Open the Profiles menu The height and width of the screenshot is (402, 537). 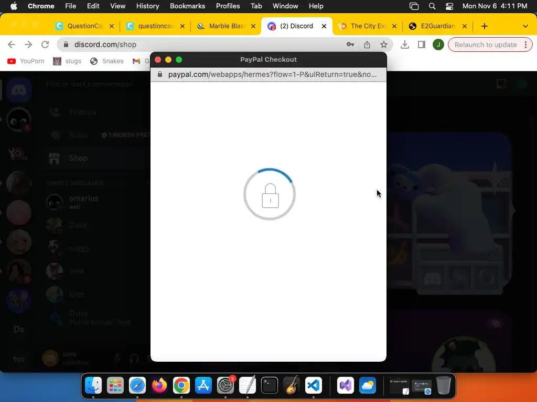[228, 6]
